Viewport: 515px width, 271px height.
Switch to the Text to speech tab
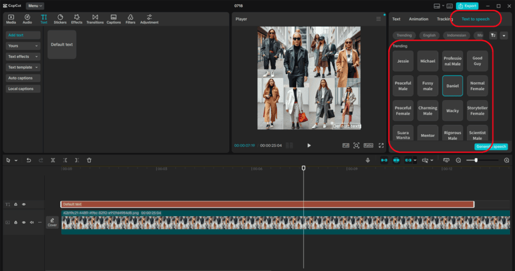pos(475,19)
